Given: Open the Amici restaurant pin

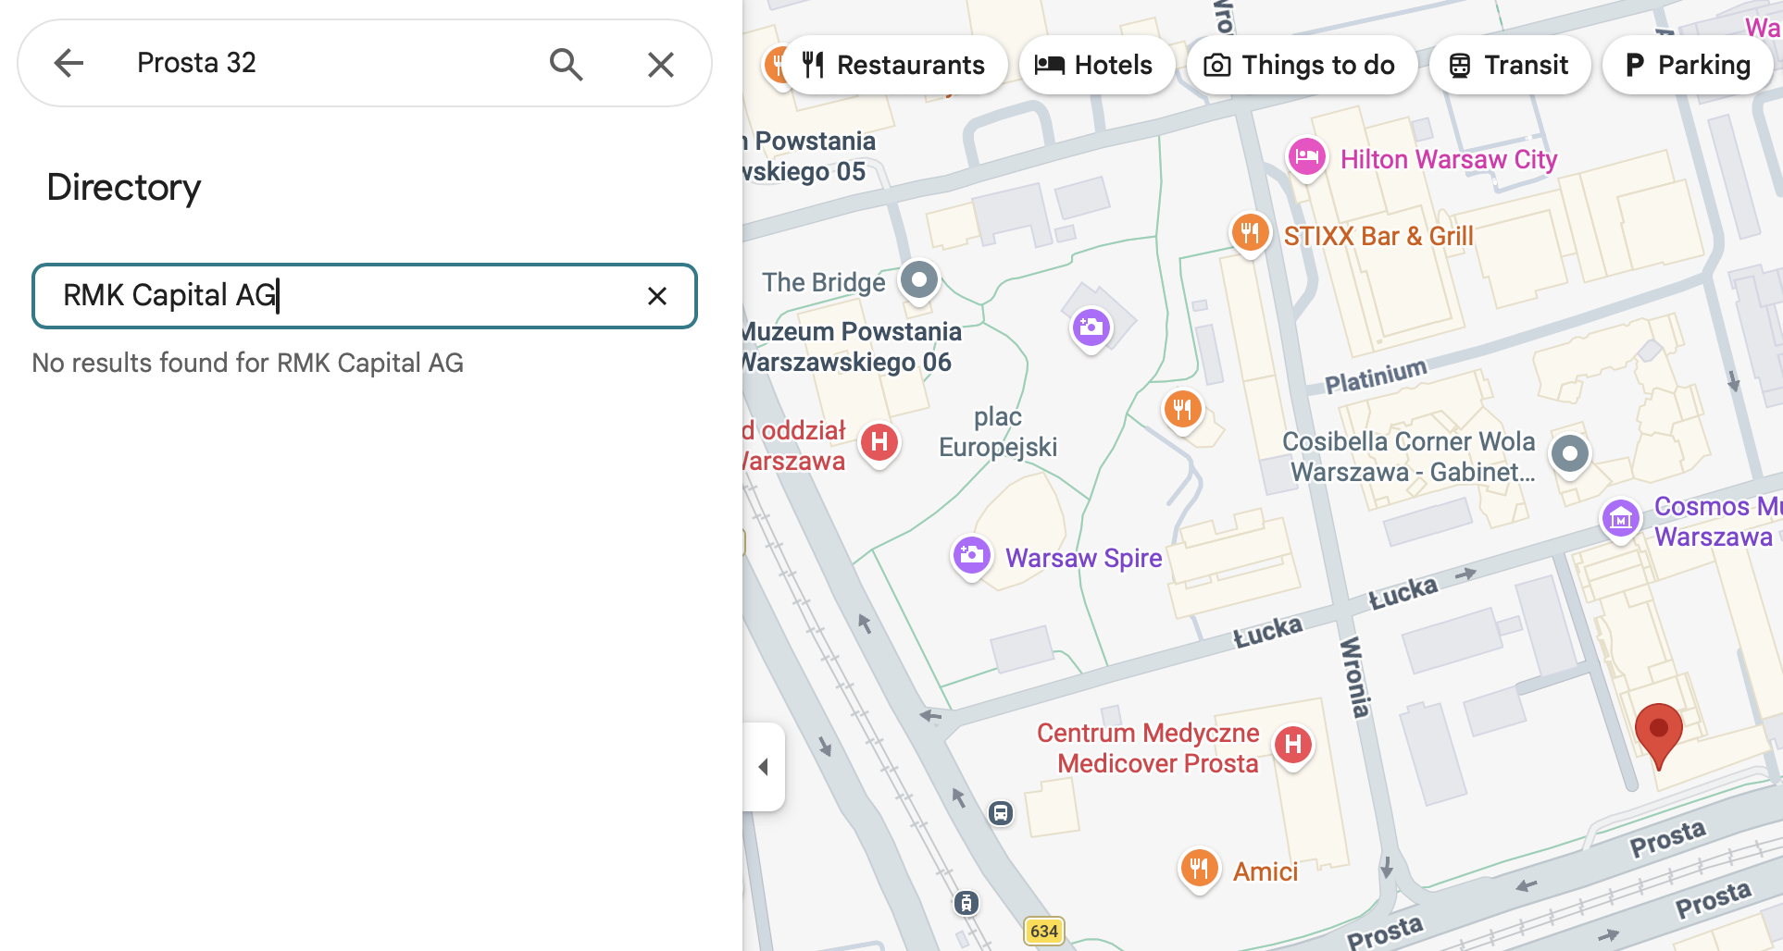Looking at the screenshot, I should coord(1199,869).
